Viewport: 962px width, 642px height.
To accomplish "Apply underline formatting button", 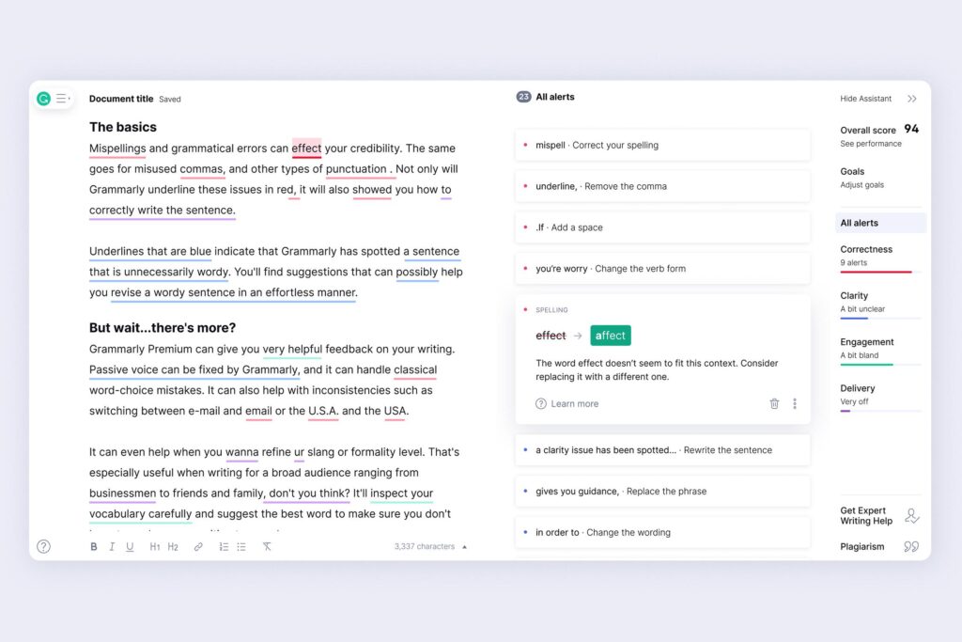I will [x=130, y=547].
